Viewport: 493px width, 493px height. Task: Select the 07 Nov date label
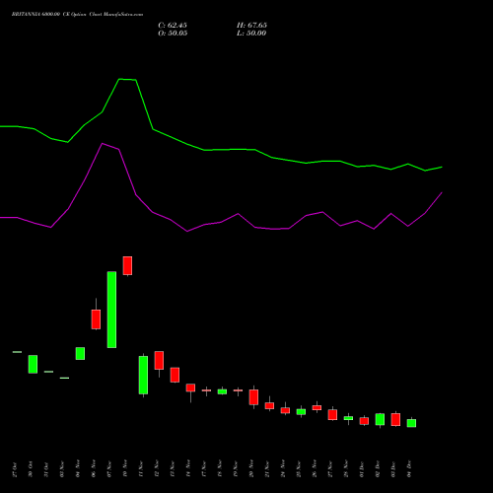(109, 469)
